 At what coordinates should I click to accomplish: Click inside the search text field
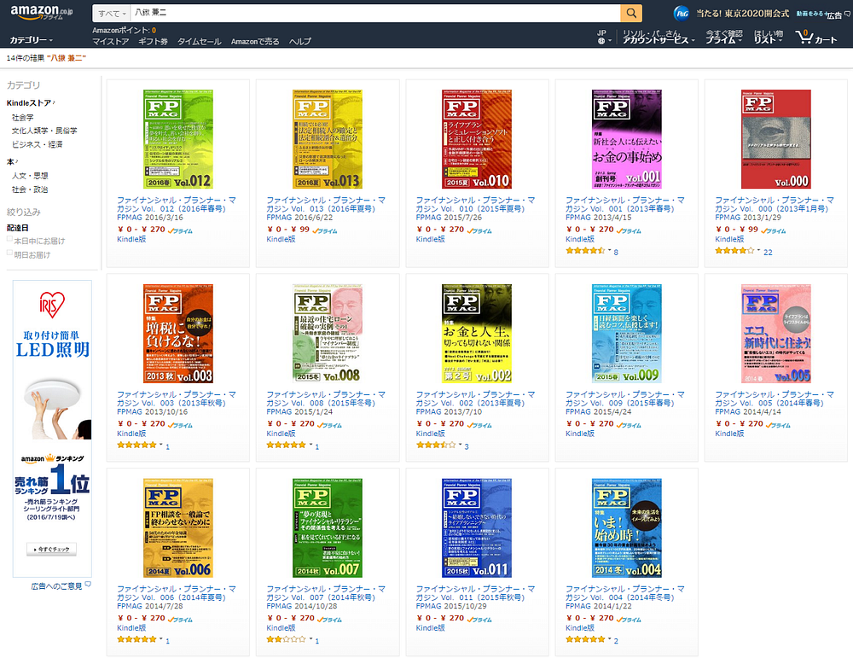click(375, 13)
